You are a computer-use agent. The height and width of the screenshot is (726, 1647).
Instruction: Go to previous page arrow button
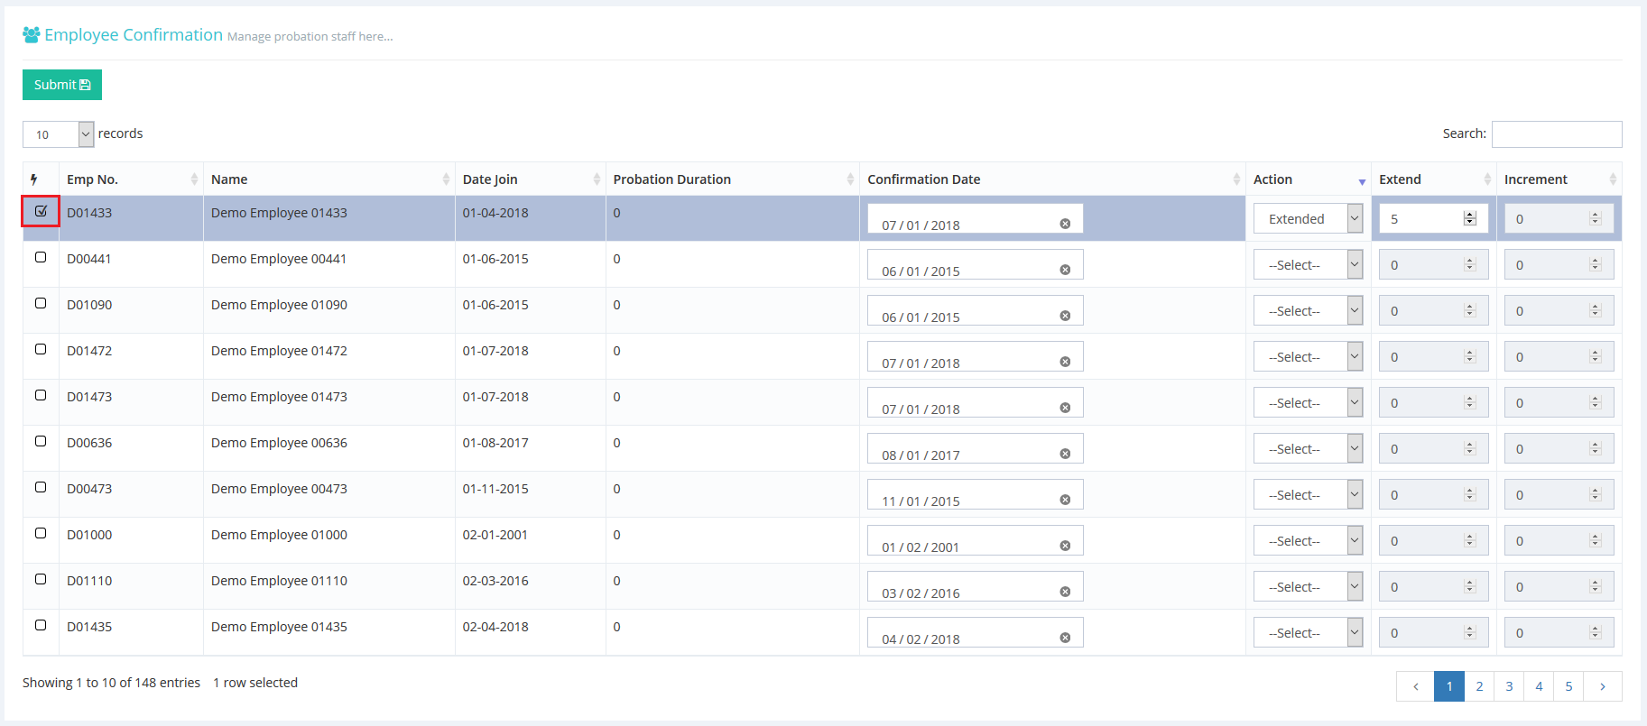click(1415, 686)
